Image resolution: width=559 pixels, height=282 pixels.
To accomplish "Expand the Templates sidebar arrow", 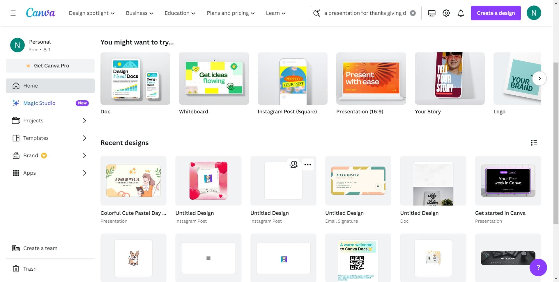I will (x=84, y=138).
